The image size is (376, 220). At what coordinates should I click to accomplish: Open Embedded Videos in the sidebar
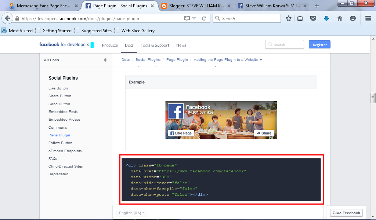pyautogui.click(x=64, y=119)
